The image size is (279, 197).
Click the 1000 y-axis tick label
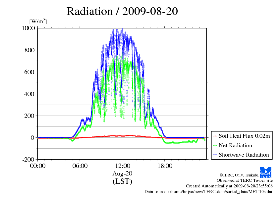[x=28, y=28]
